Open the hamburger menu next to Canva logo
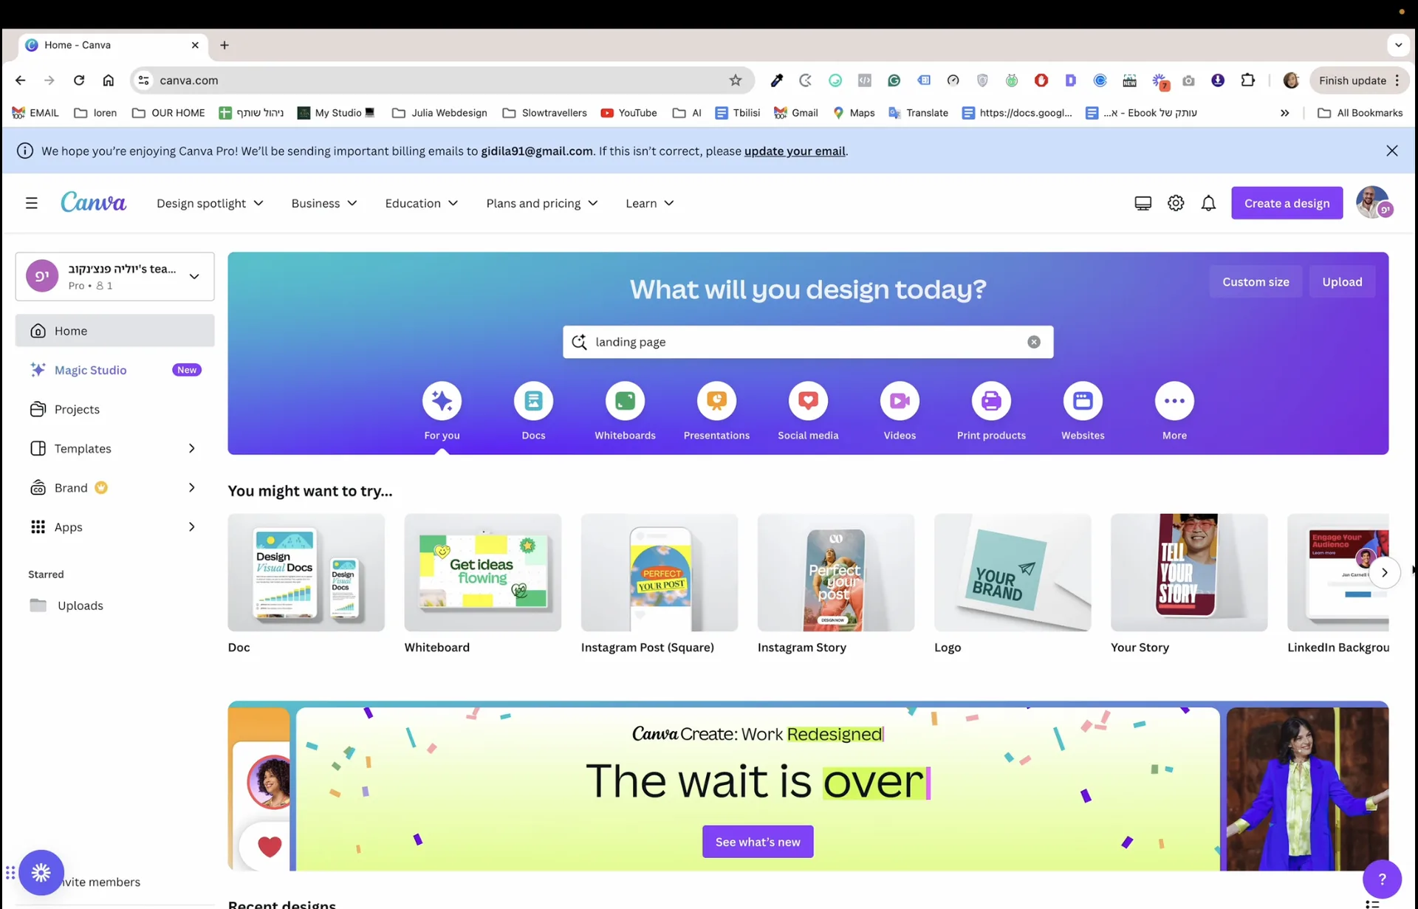Image resolution: width=1418 pixels, height=909 pixels. click(31, 203)
